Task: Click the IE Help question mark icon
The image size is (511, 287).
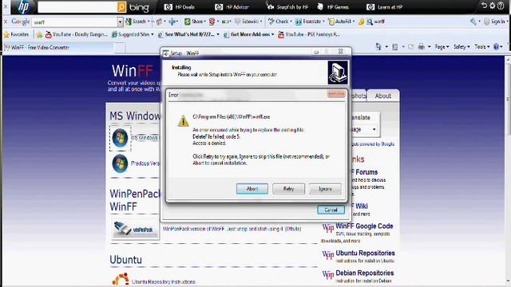Action: [x=497, y=47]
